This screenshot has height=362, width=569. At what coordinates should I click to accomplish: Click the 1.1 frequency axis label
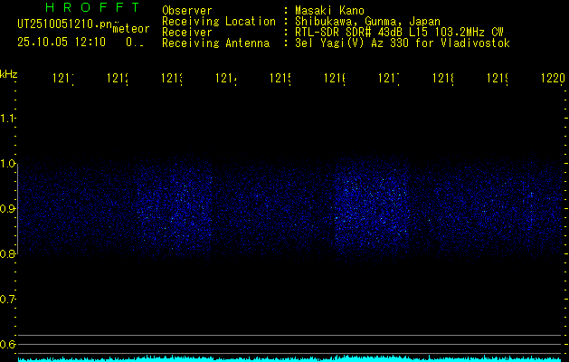coord(7,119)
